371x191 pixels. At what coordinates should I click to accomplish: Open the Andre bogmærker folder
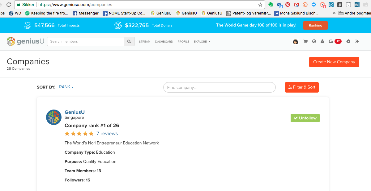[x=354, y=13]
